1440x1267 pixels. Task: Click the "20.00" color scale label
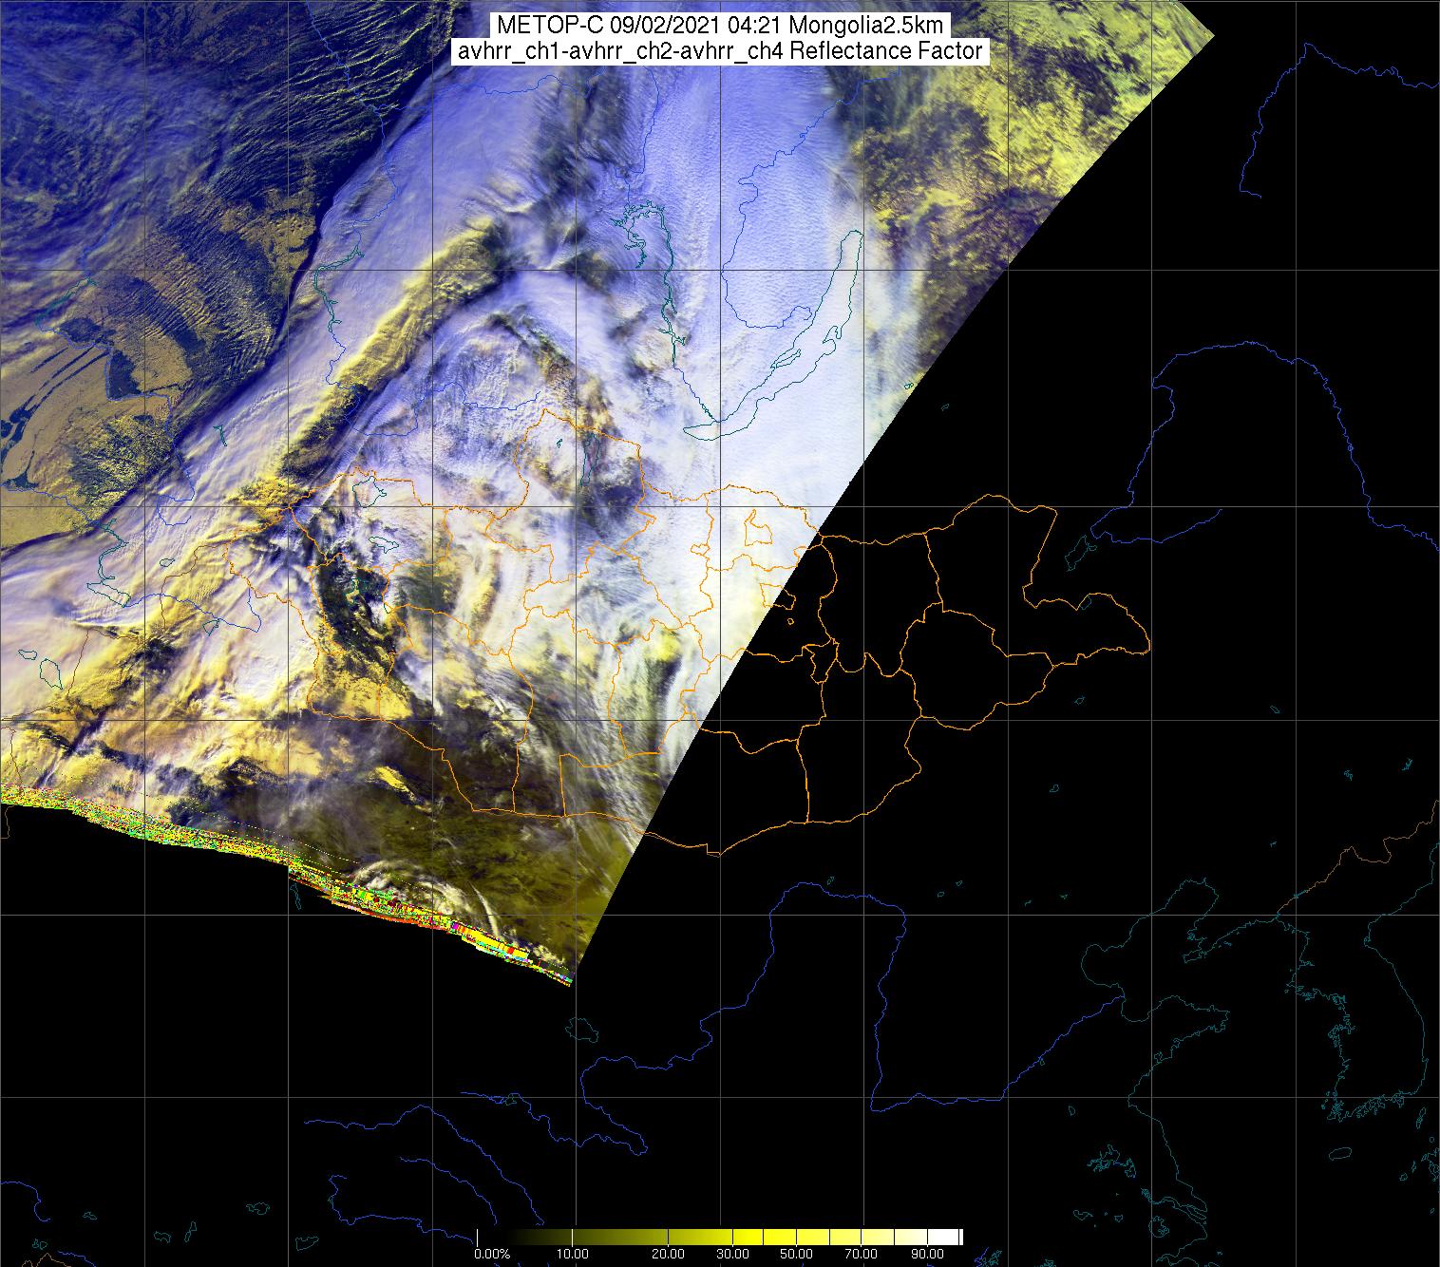(x=668, y=1255)
